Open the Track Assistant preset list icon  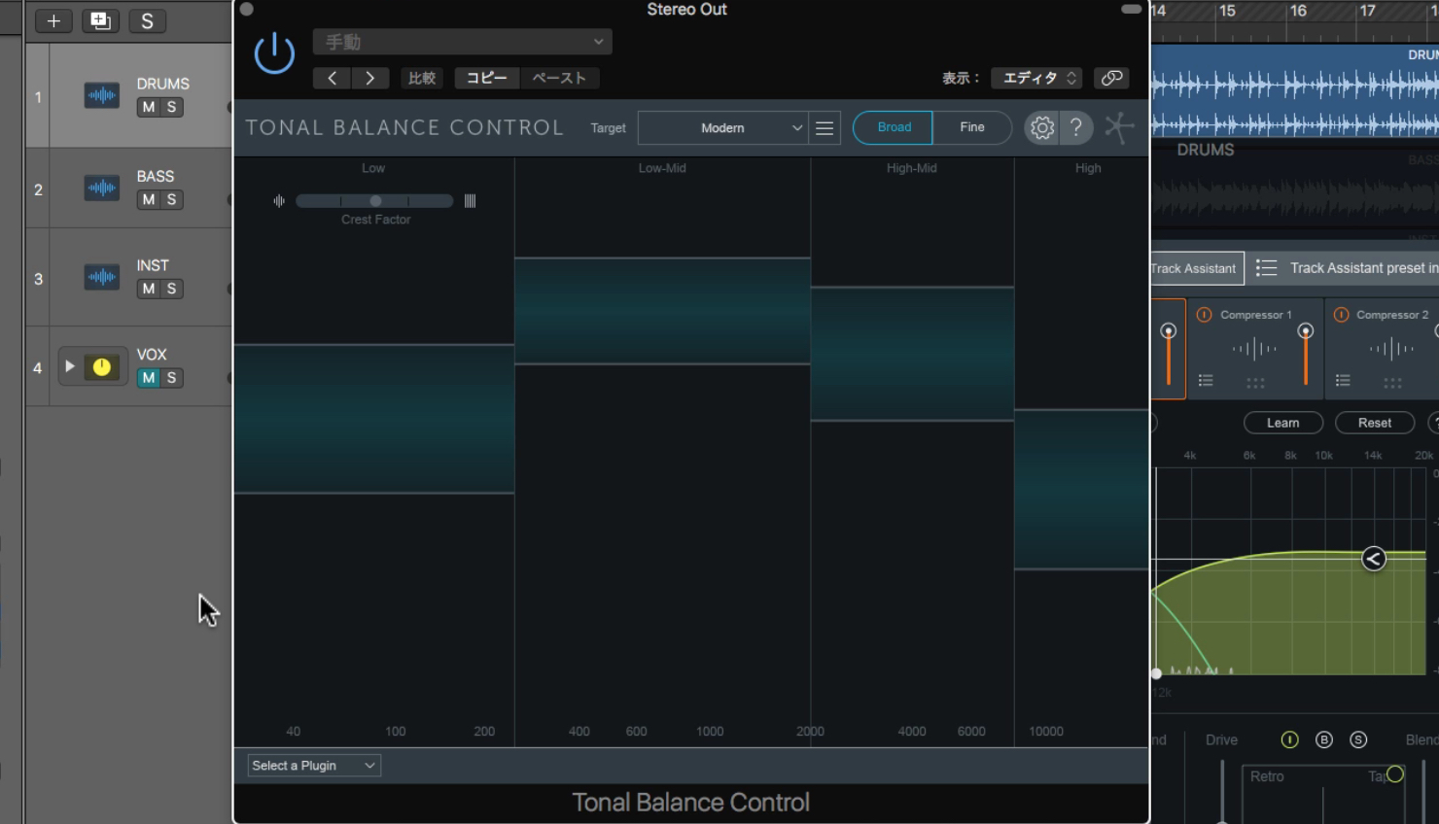click(1266, 267)
